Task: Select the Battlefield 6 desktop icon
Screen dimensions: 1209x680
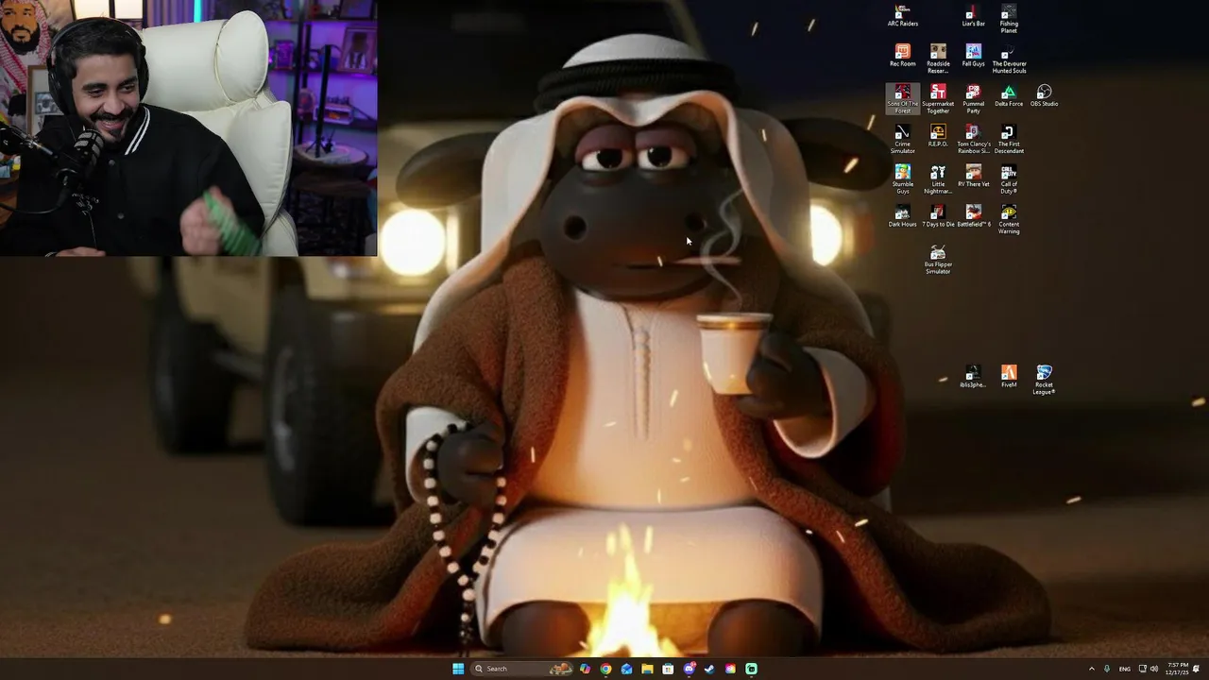Action: pos(973,216)
